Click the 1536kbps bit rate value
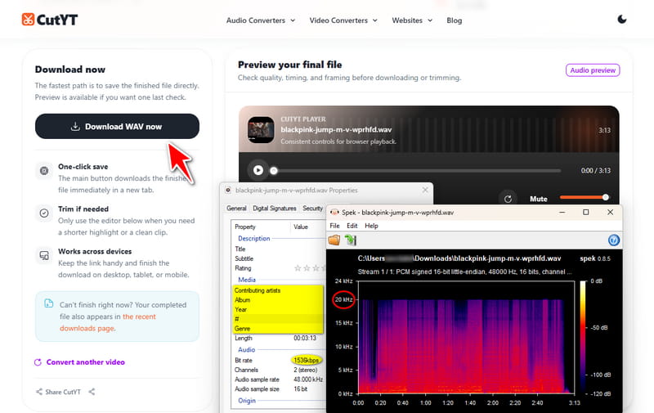Viewport: 654px width, 413px height. [306, 360]
